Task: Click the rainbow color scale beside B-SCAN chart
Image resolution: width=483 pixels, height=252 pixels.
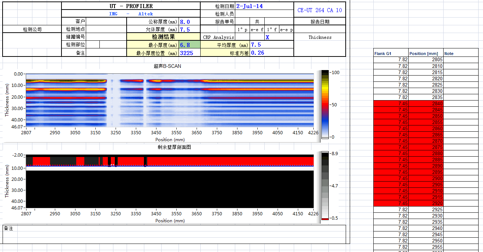Action: coord(325,105)
